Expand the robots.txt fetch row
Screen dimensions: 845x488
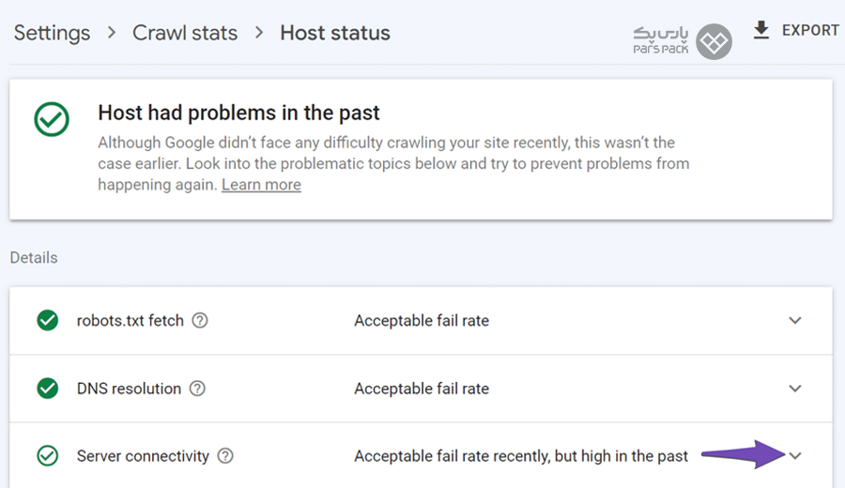795,321
